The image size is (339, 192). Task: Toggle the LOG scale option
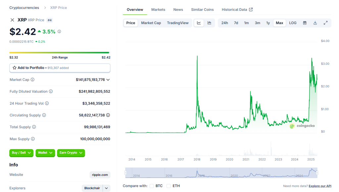pyautogui.click(x=293, y=23)
